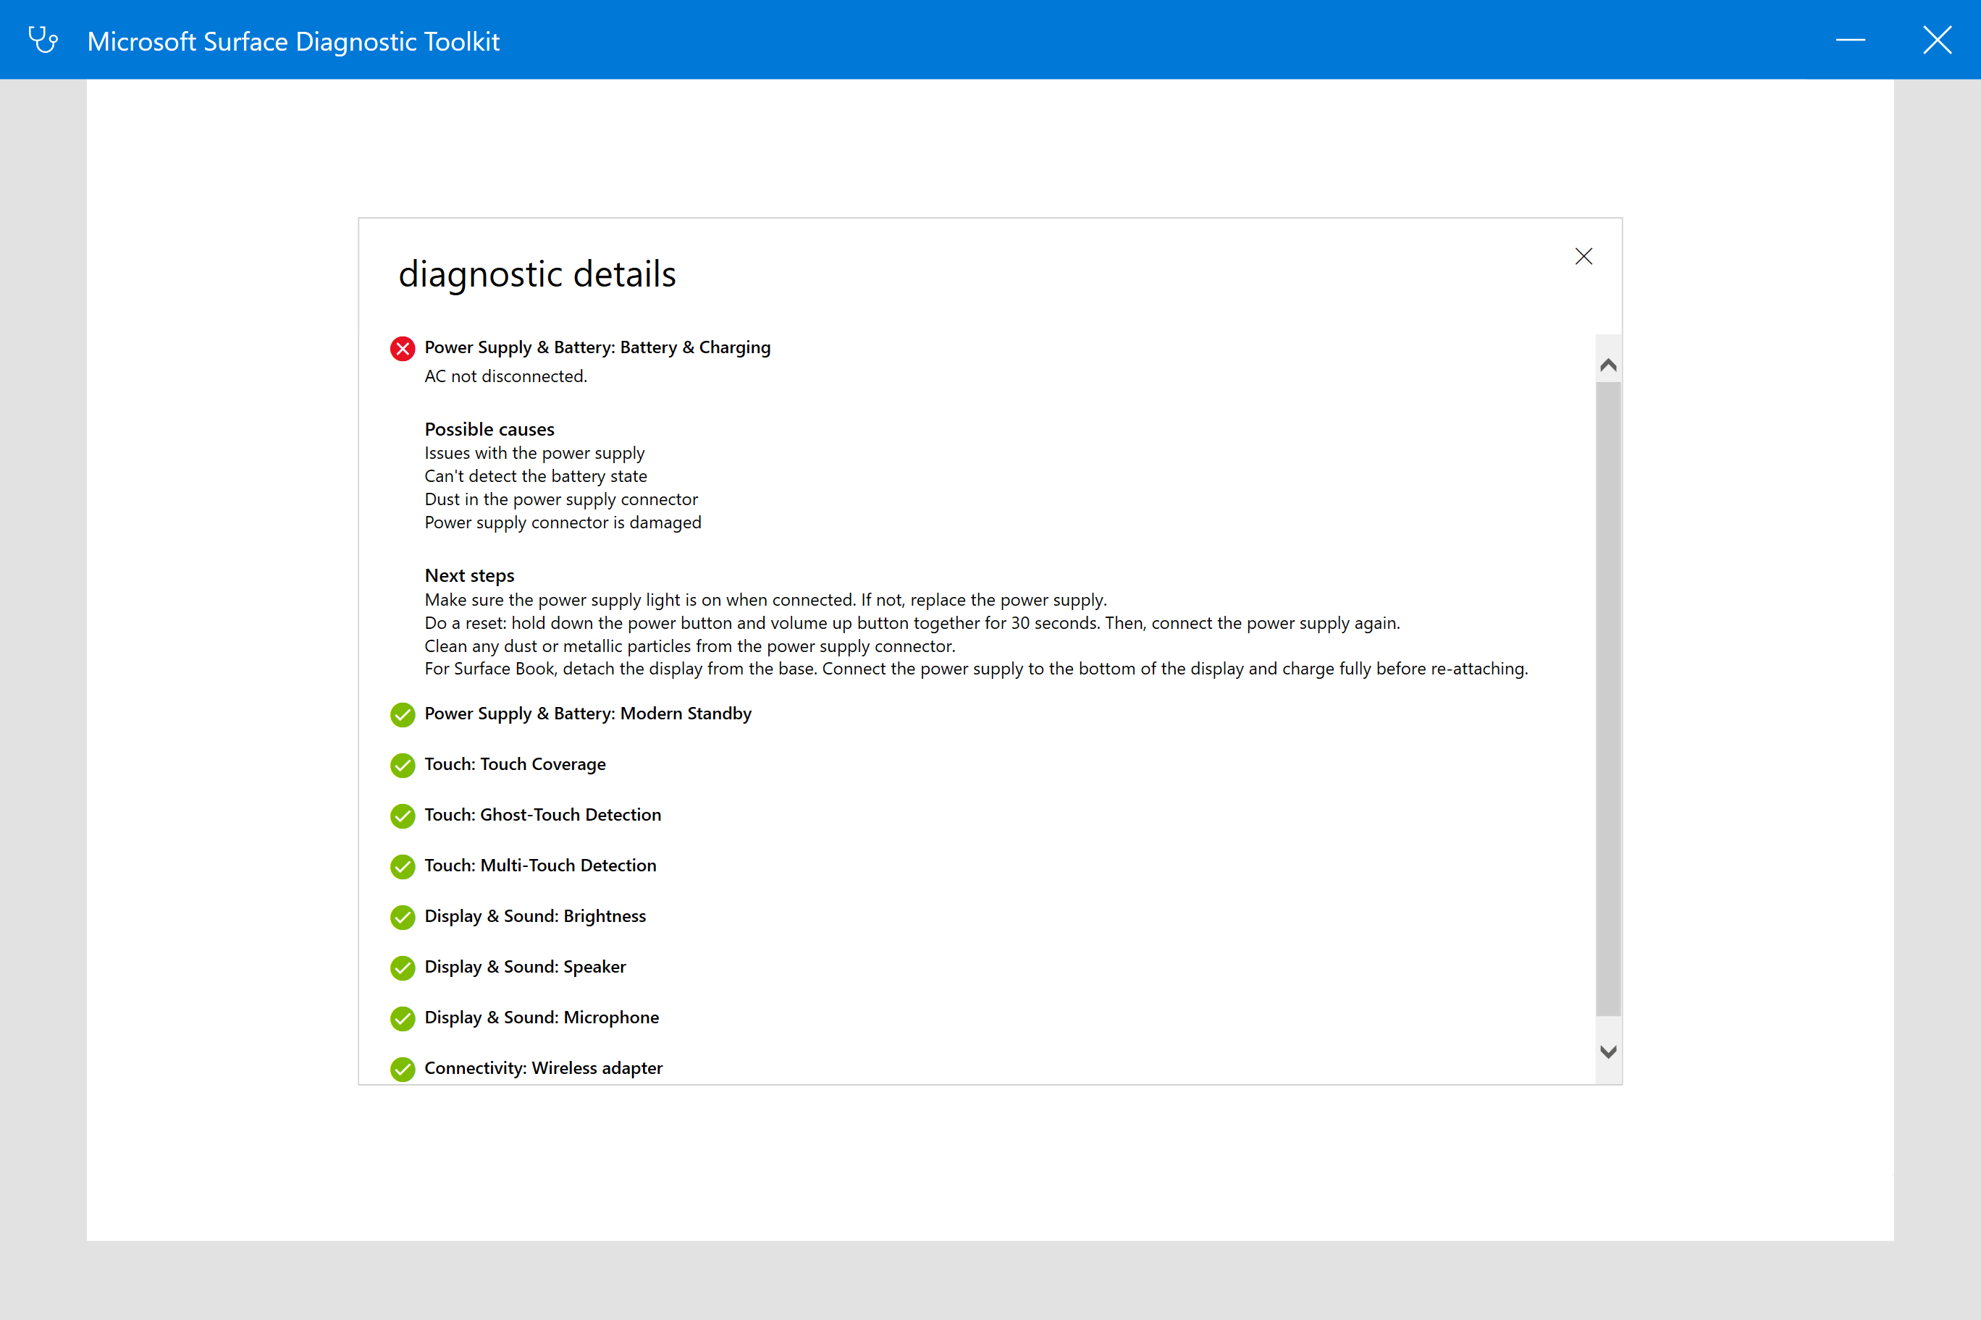Minimize the Surface Diagnostic Toolkit window
Image resolution: width=1981 pixels, height=1320 pixels.
[x=1851, y=40]
